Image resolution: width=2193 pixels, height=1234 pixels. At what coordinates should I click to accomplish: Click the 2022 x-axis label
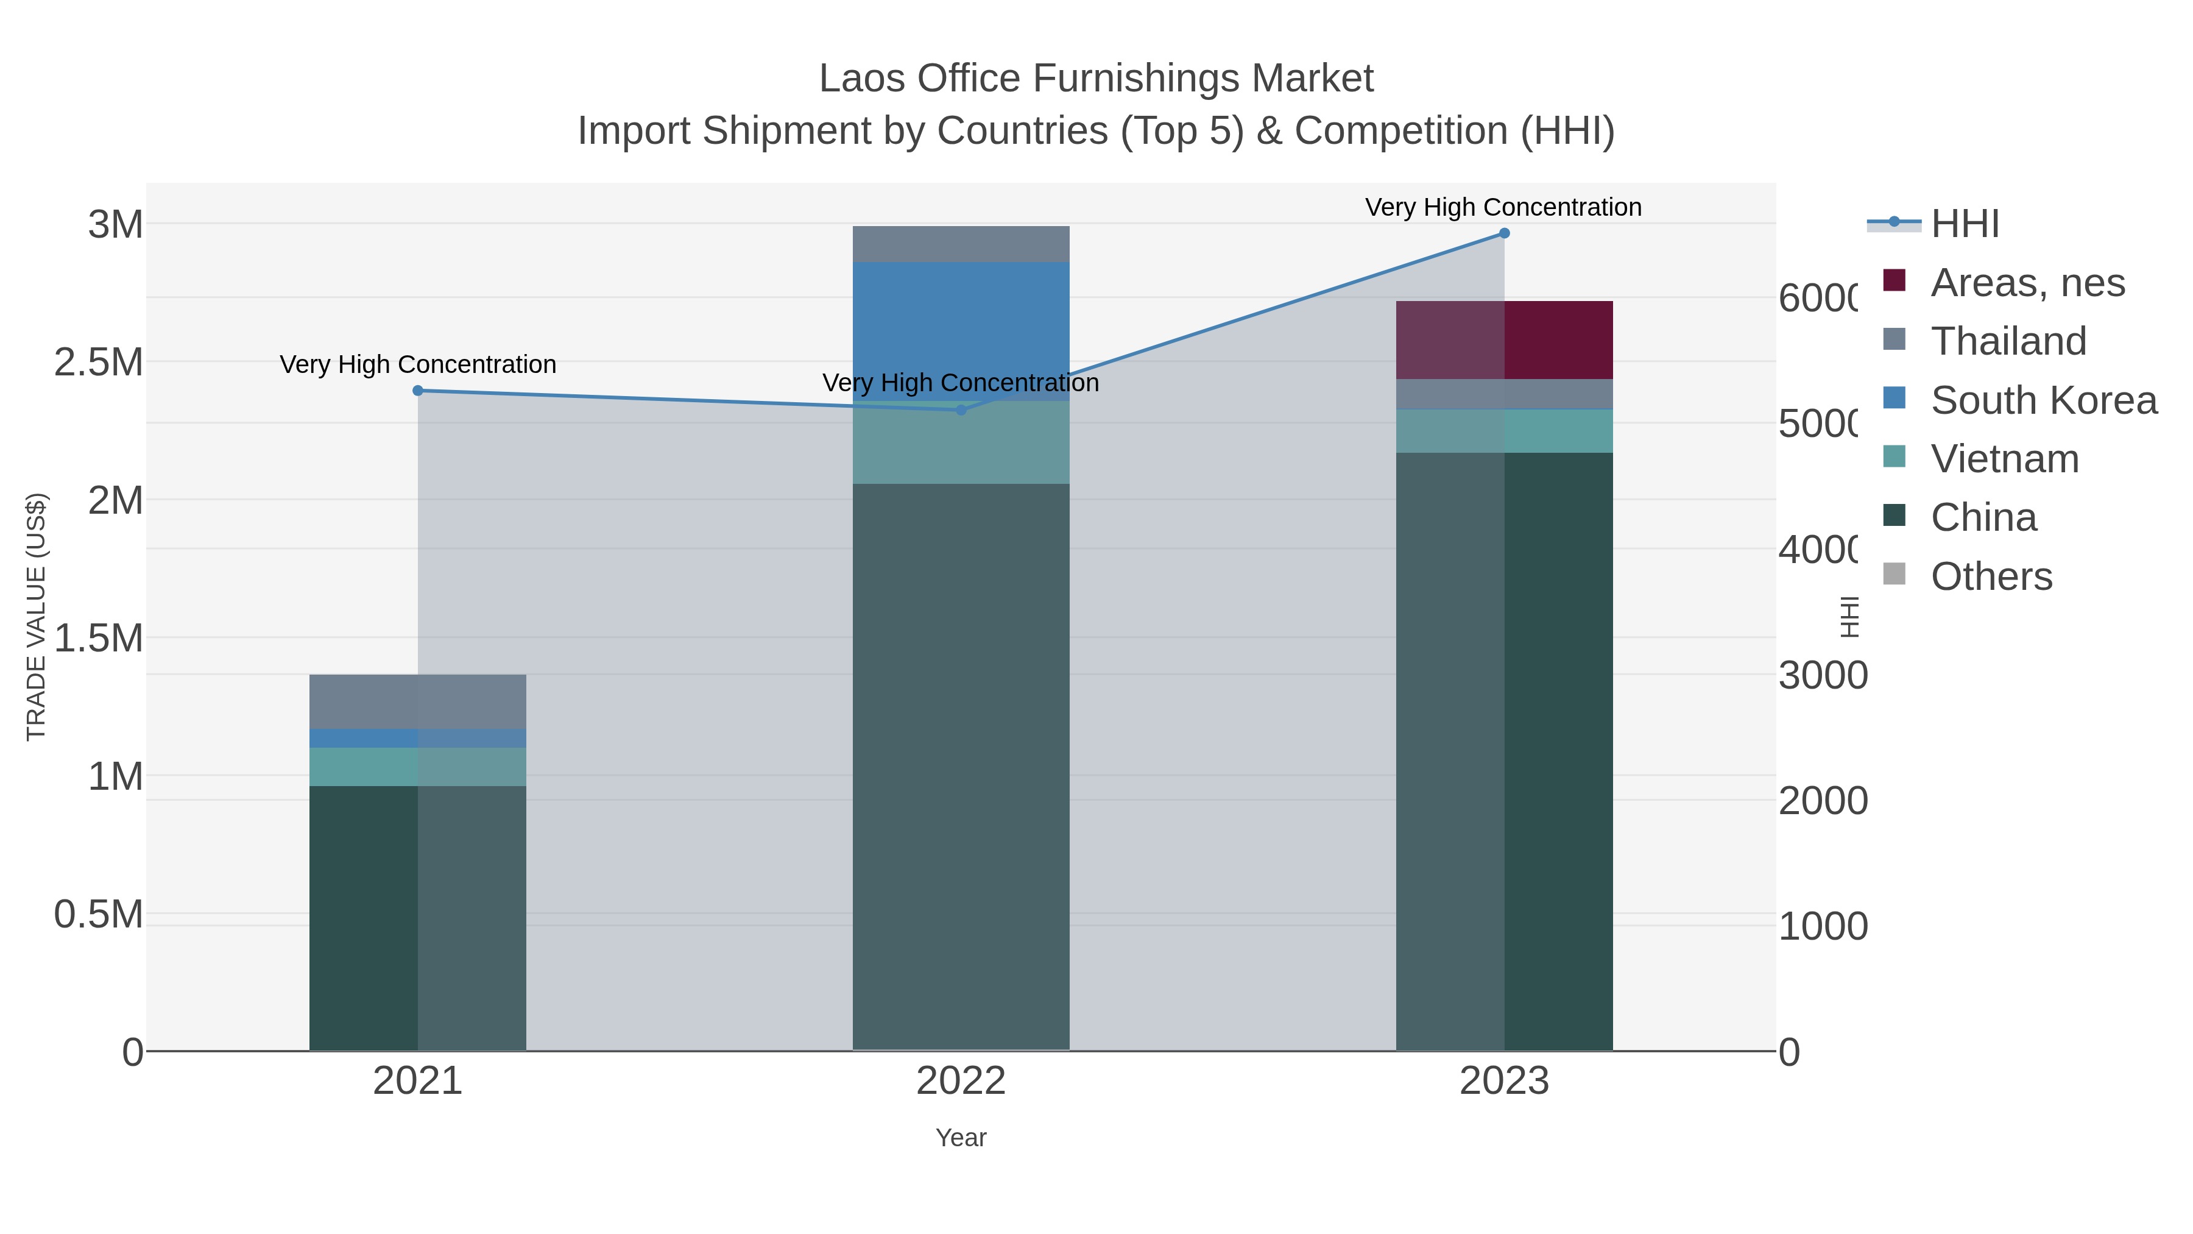[x=961, y=1082]
